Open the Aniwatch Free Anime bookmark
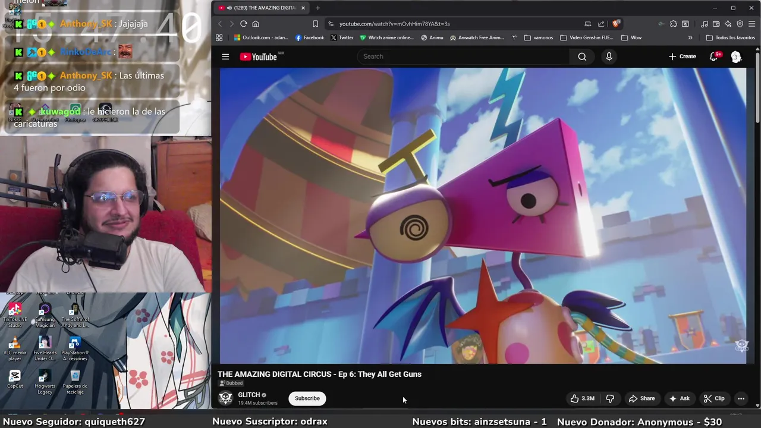This screenshot has height=428, width=761. (477, 37)
